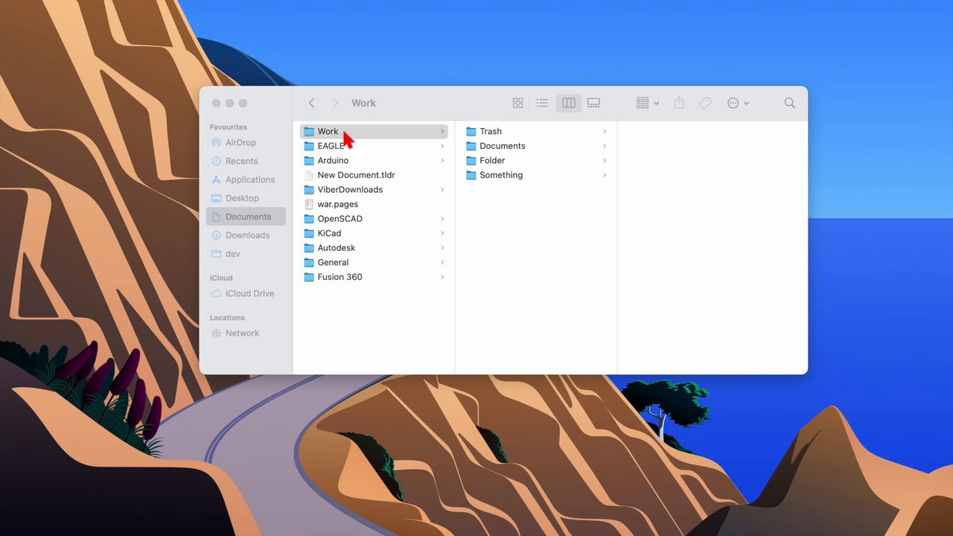The height and width of the screenshot is (536, 953).
Task: Open Desktop in the sidebar
Action: (x=246, y=198)
